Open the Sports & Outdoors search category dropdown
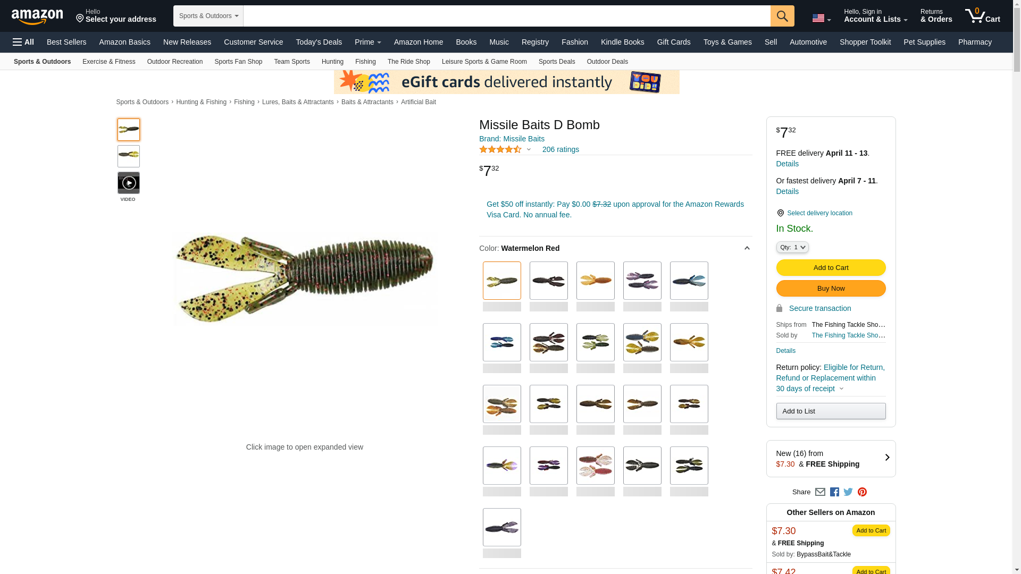1021x574 pixels. [208, 16]
